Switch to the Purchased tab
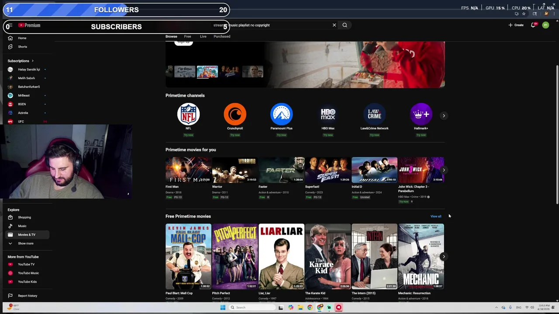This screenshot has width=559, height=314. (x=222, y=37)
